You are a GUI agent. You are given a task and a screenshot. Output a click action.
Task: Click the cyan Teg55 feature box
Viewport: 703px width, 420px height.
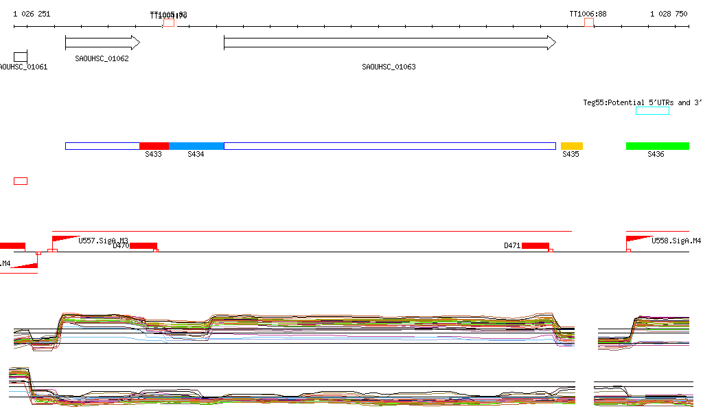point(652,111)
